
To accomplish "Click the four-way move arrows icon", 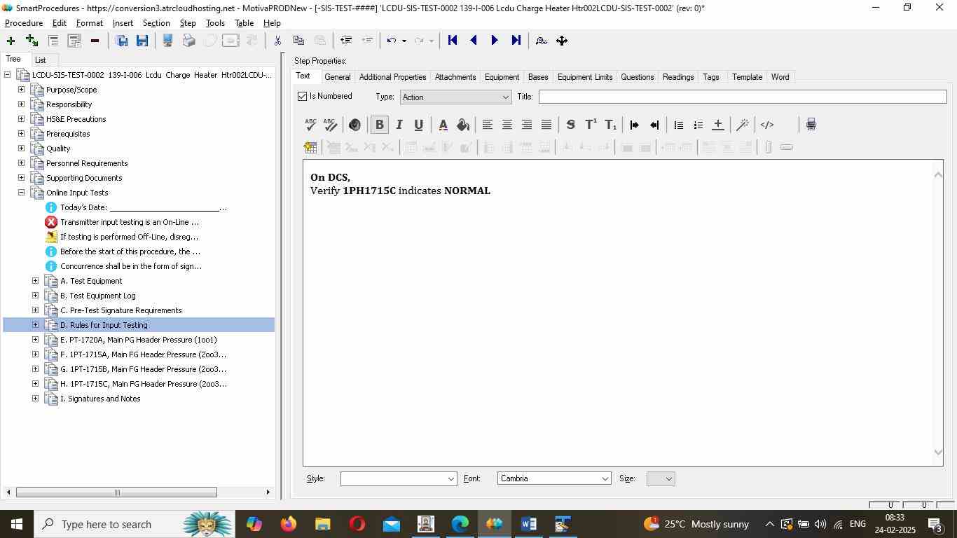I will tap(562, 41).
